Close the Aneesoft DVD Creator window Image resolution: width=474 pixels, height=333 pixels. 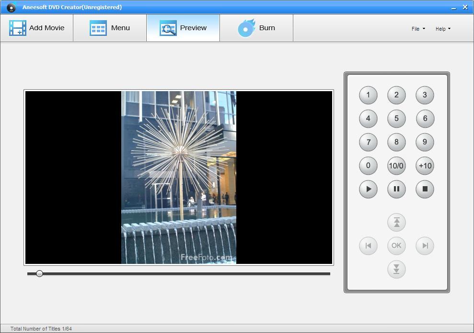point(465,7)
